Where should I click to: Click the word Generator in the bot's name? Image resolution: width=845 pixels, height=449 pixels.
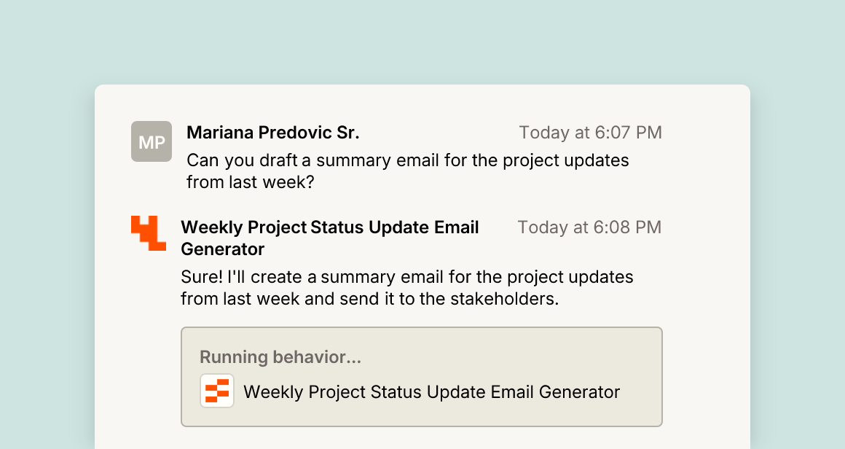click(223, 249)
